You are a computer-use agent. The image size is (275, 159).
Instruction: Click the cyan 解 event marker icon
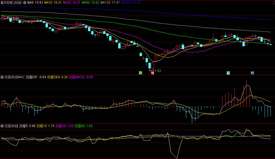tap(228, 73)
